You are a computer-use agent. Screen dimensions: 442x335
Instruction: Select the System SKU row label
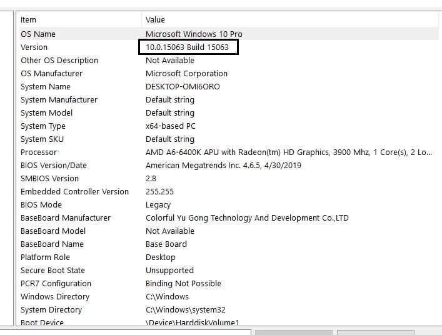pyautogui.click(x=42, y=139)
